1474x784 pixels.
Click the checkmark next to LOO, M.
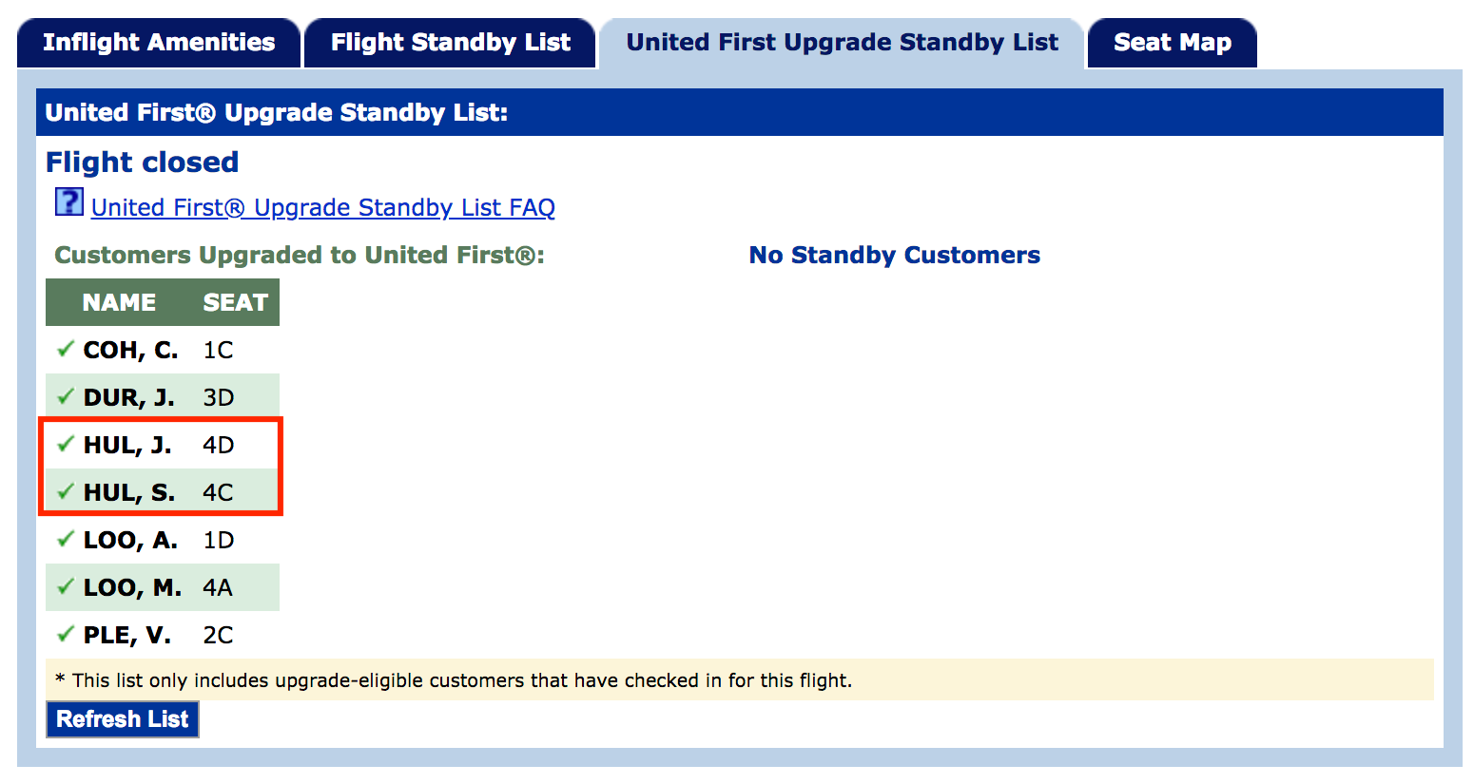(64, 587)
